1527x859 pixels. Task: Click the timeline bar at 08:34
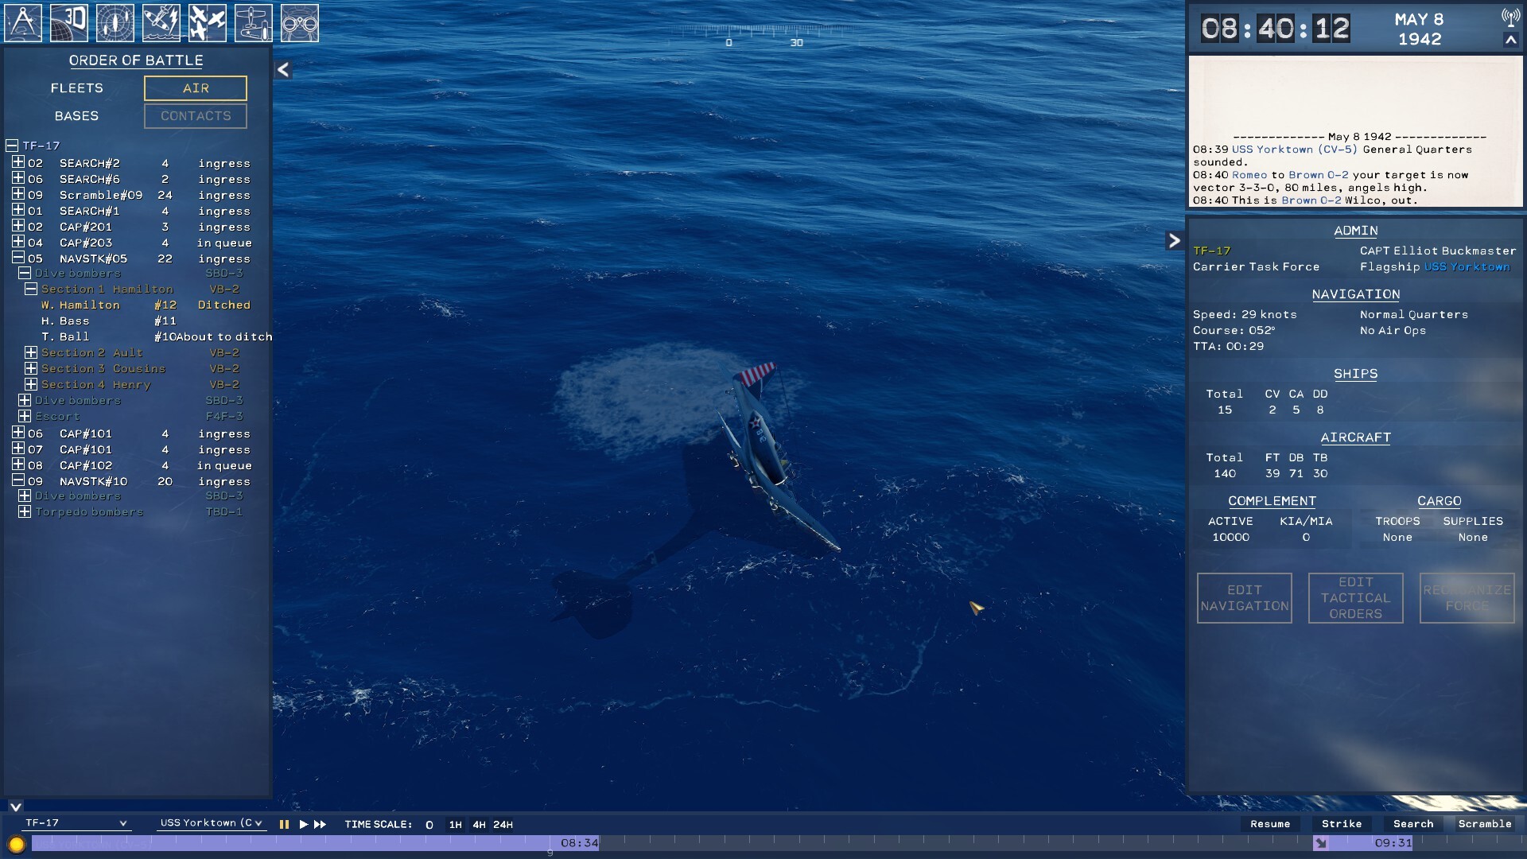[579, 843]
